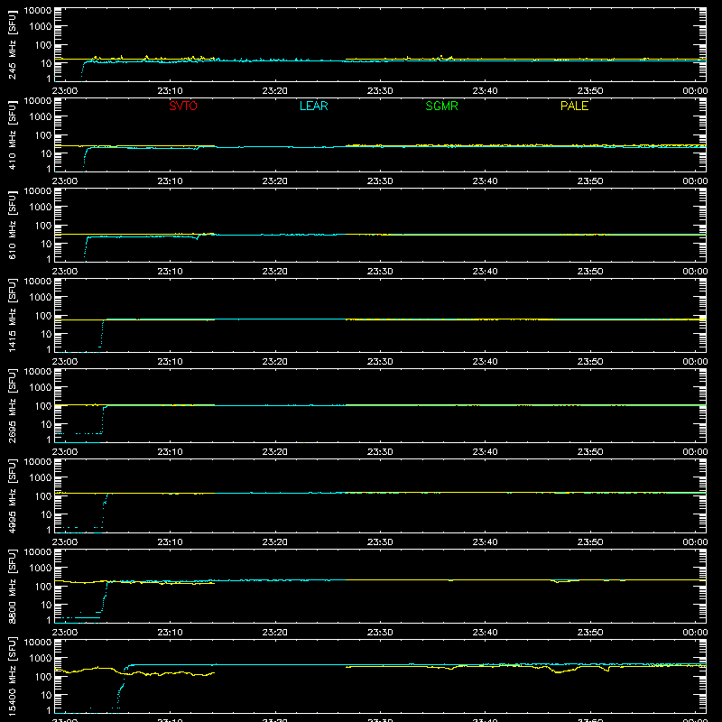Viewport: 722px width, 722px height.
Task: Click the 23:10 tick under the 245 MHz plot
Action: (170, 91)
